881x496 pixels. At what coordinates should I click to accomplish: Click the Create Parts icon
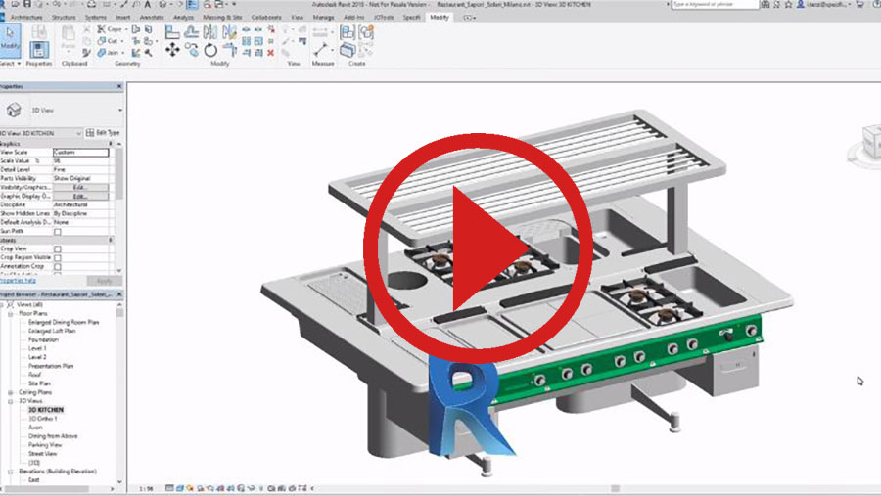(x=348, y=50)
